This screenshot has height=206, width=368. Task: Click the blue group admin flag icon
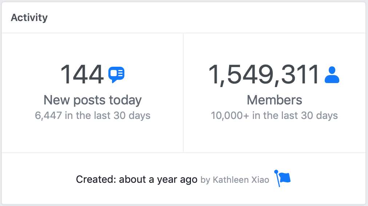click(x=282, y=178)
